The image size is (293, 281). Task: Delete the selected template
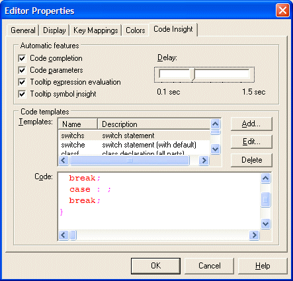[251, 160]
